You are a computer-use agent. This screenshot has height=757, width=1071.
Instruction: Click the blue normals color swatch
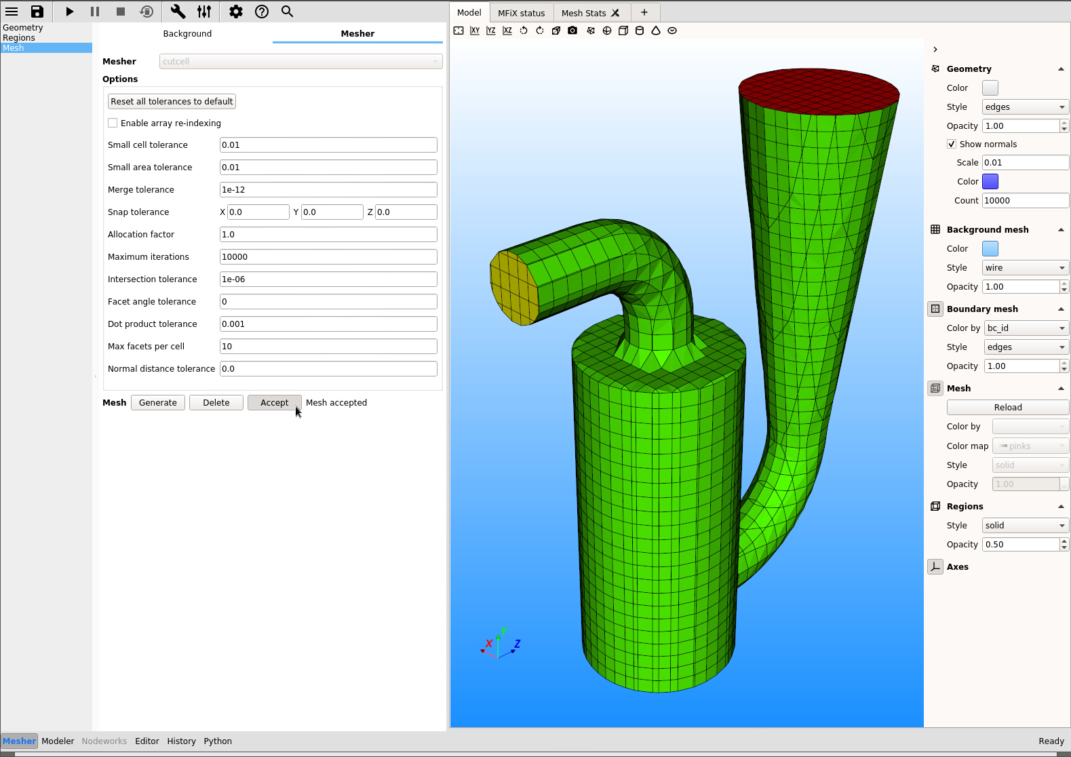990,181
